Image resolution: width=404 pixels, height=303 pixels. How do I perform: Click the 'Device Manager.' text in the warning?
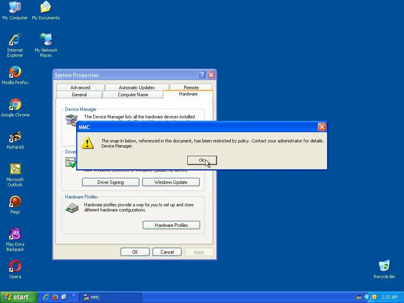tap(117, 146)
